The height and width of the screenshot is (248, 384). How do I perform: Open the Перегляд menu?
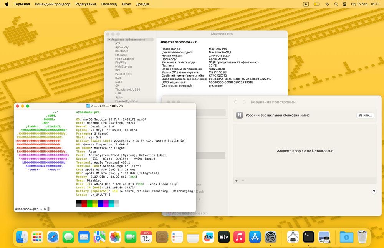pos(109,4)
